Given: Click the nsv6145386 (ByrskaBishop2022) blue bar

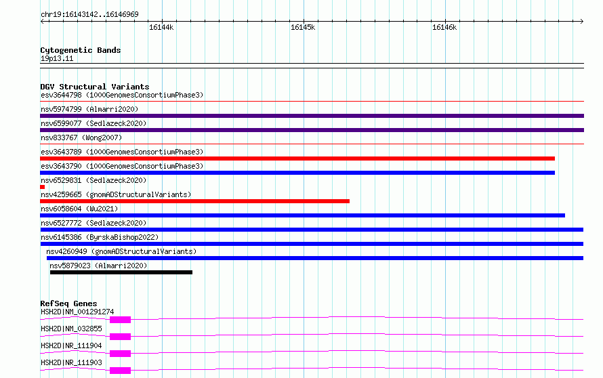Looking at the screenshot, I should click(x=312, y=244).
